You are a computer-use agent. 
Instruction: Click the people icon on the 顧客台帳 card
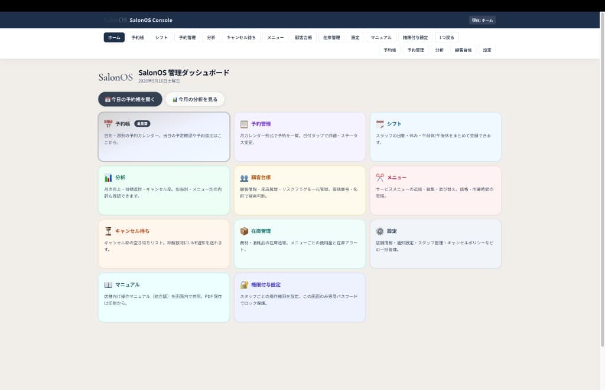coord(244,178)
